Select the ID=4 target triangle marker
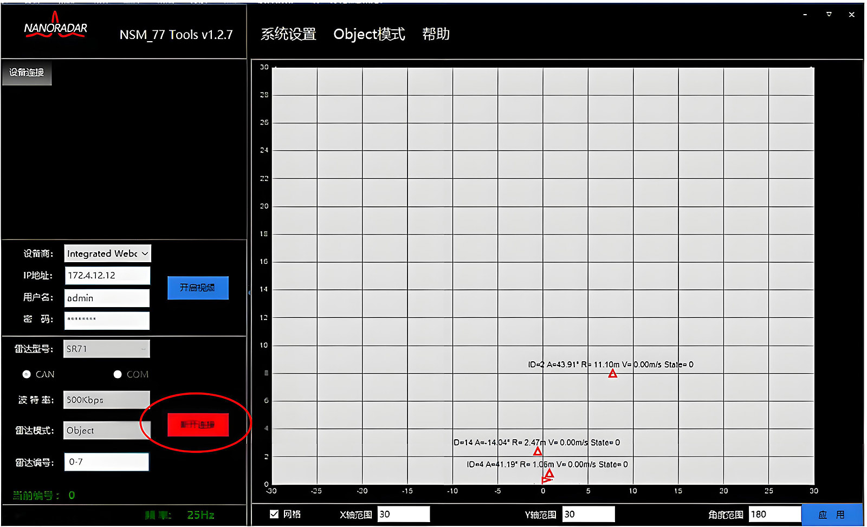867x527 pixels. tap(549, 473)
